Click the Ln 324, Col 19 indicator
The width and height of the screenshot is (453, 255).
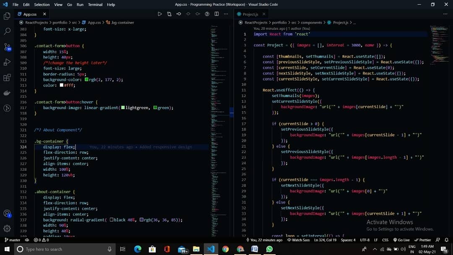pyautogui.click(x=325, y=240)
